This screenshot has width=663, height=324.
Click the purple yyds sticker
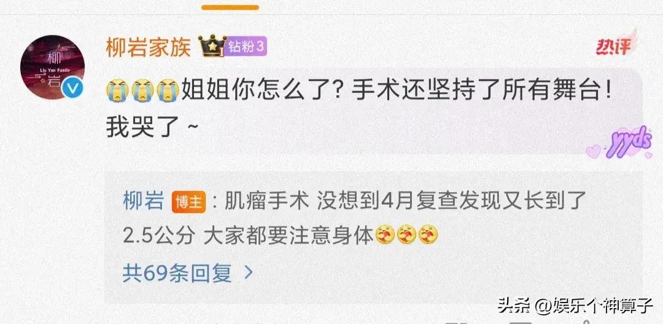(620, 143)
